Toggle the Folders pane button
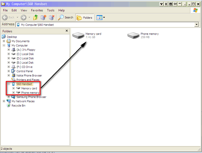The height and width of the screenshot is (153, 202). coord(85,17)
